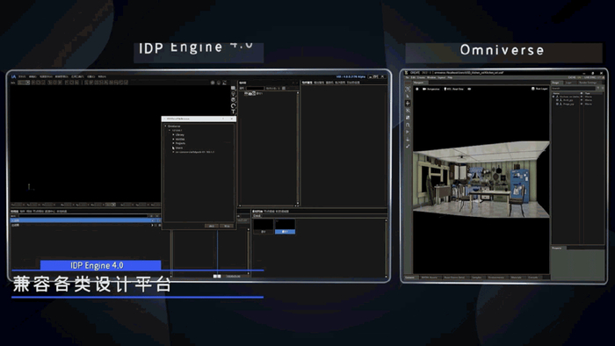Expand the Library folder in file dialog
615x346 pixels.
coord(173,134)
